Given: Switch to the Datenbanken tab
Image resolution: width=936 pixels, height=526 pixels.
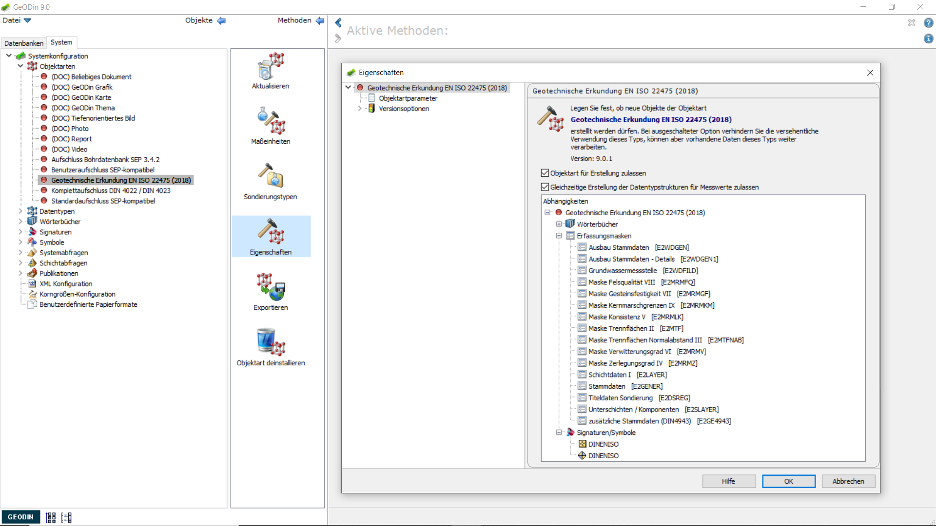Looking at the screenshot, I should (24, 43).
